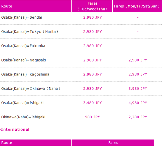
Task: Click the 3,980 JPY Okinawa weekend fare
Action: click(138, 89)
